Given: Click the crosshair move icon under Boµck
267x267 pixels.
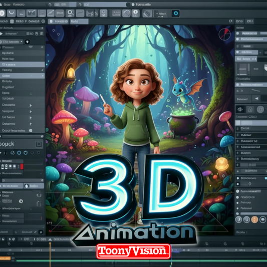Looking at the screenshot, I should click(6, 153).
